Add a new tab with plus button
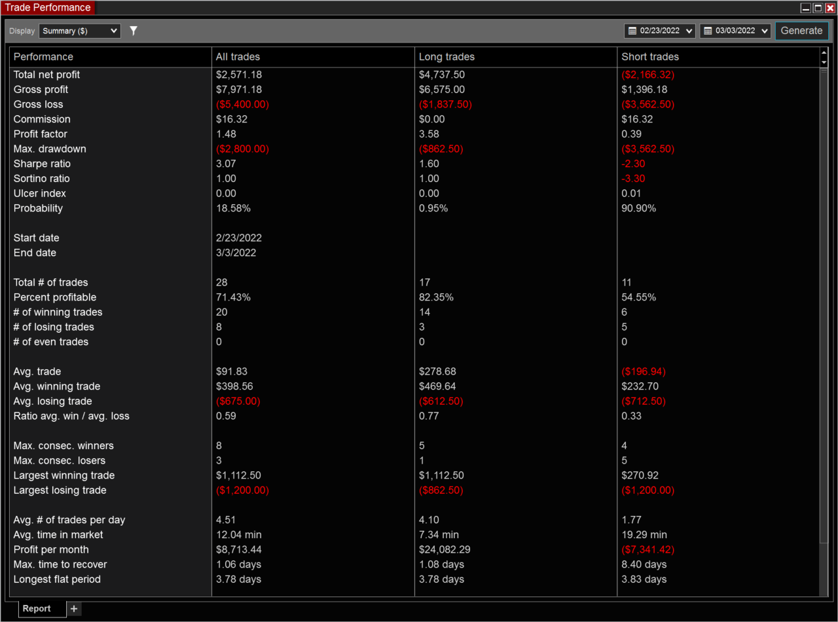Screen dimensions: 838x622 pos(74,608)
